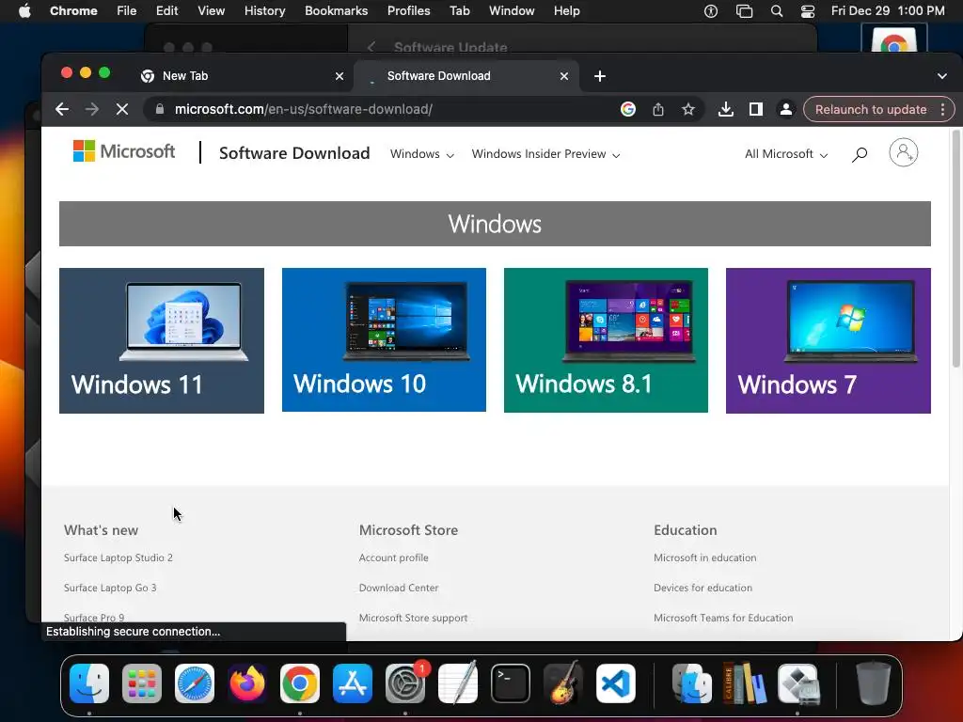Image resolution: width=963 pixels, height=722 pixels.
Task: Expand Windows Insider Preview dropdown
Action: [x=545, y=154]
